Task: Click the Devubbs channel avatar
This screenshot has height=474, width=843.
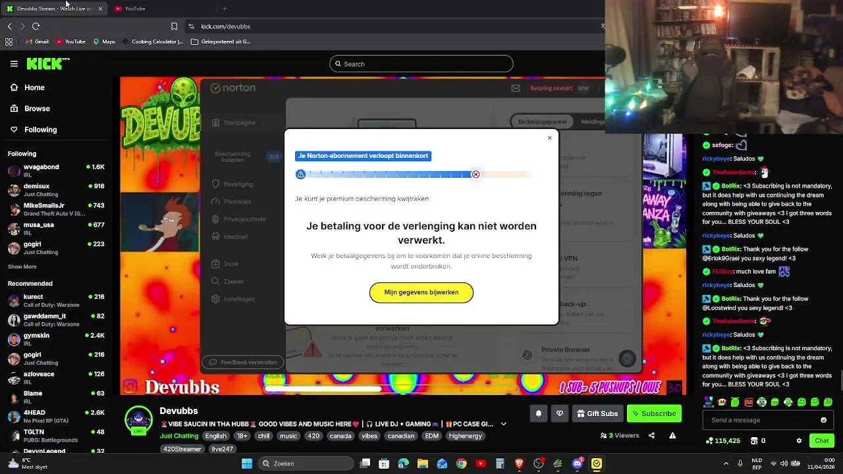Action: [138, 419]
